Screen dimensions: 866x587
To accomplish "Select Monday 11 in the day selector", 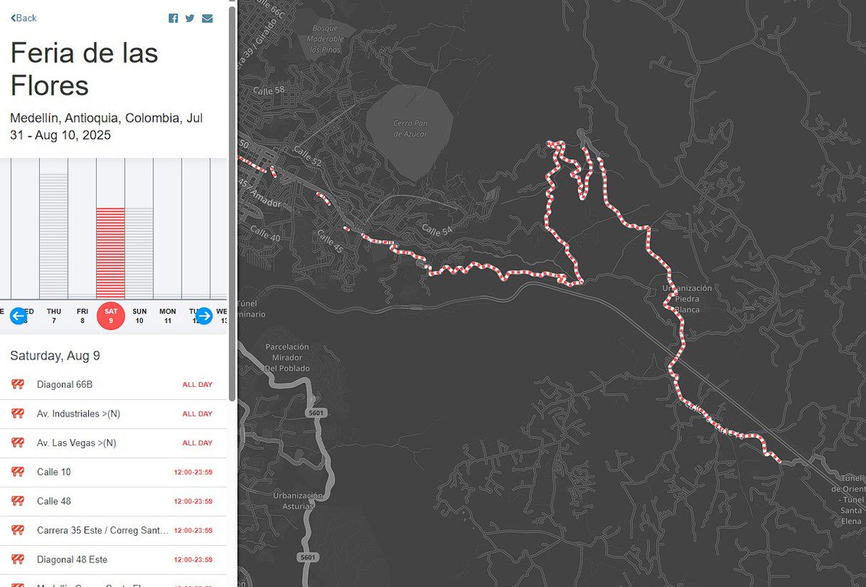I will click(x=167, y=316).
